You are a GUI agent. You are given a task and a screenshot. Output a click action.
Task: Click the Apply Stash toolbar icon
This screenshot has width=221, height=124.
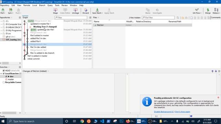click(109, 10)
